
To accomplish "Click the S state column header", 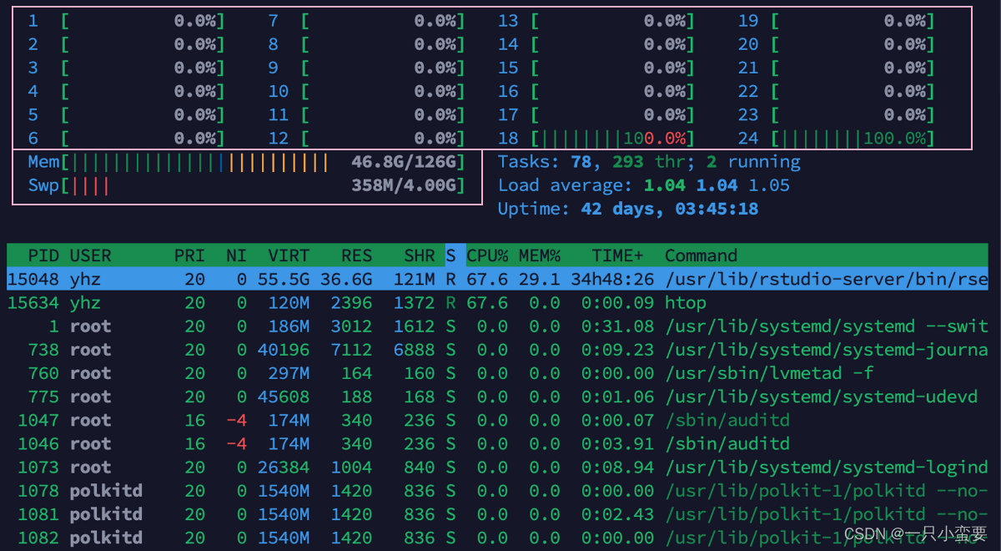I will (x=450, y=255).
